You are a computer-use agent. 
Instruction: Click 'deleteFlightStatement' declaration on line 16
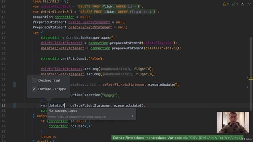89,22
